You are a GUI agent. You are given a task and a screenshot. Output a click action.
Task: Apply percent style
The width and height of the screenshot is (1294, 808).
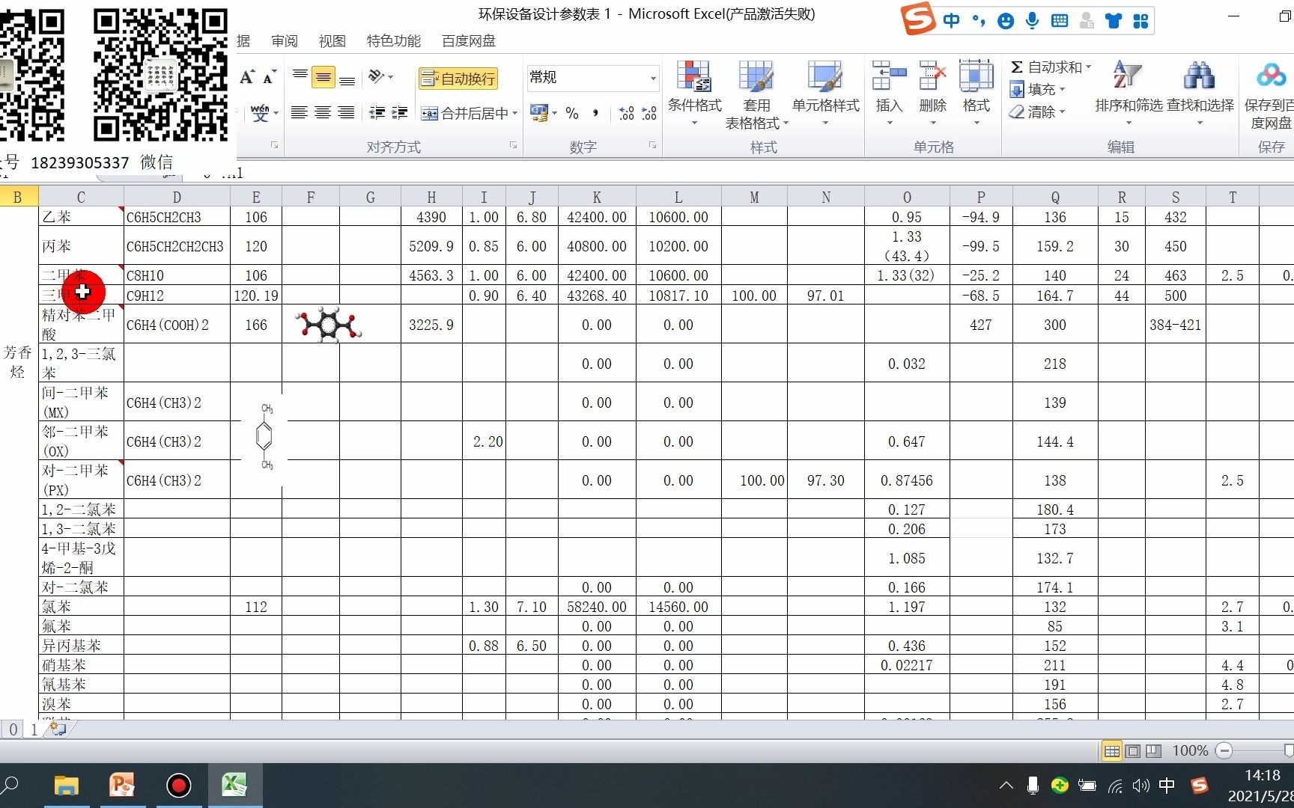click(x=572, y=113)
